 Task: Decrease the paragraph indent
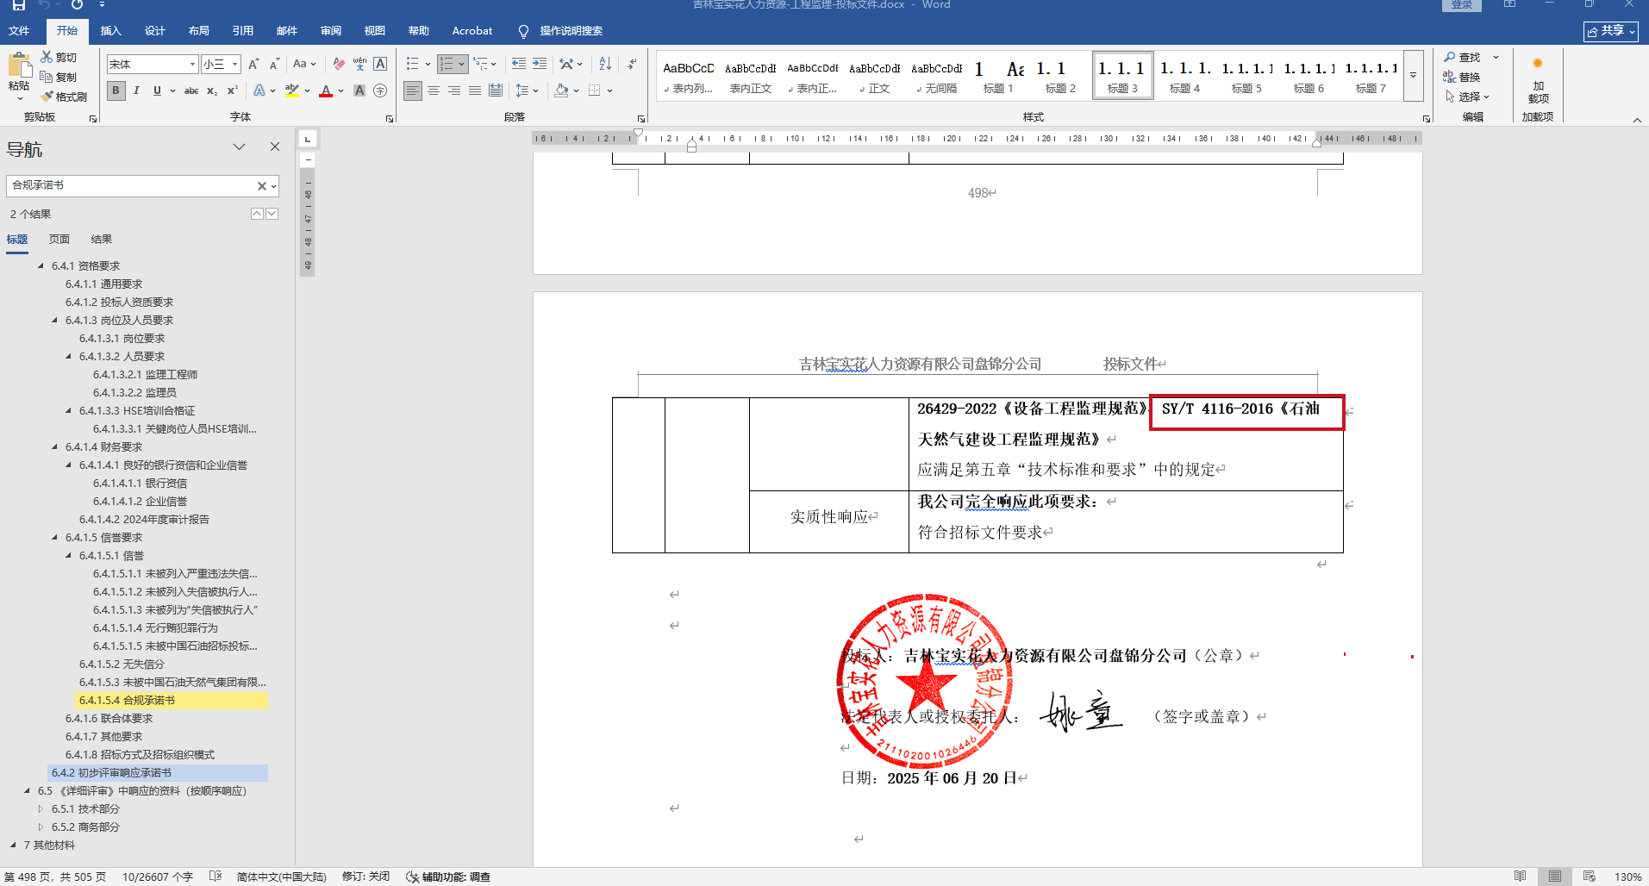[x=518, y=64]
